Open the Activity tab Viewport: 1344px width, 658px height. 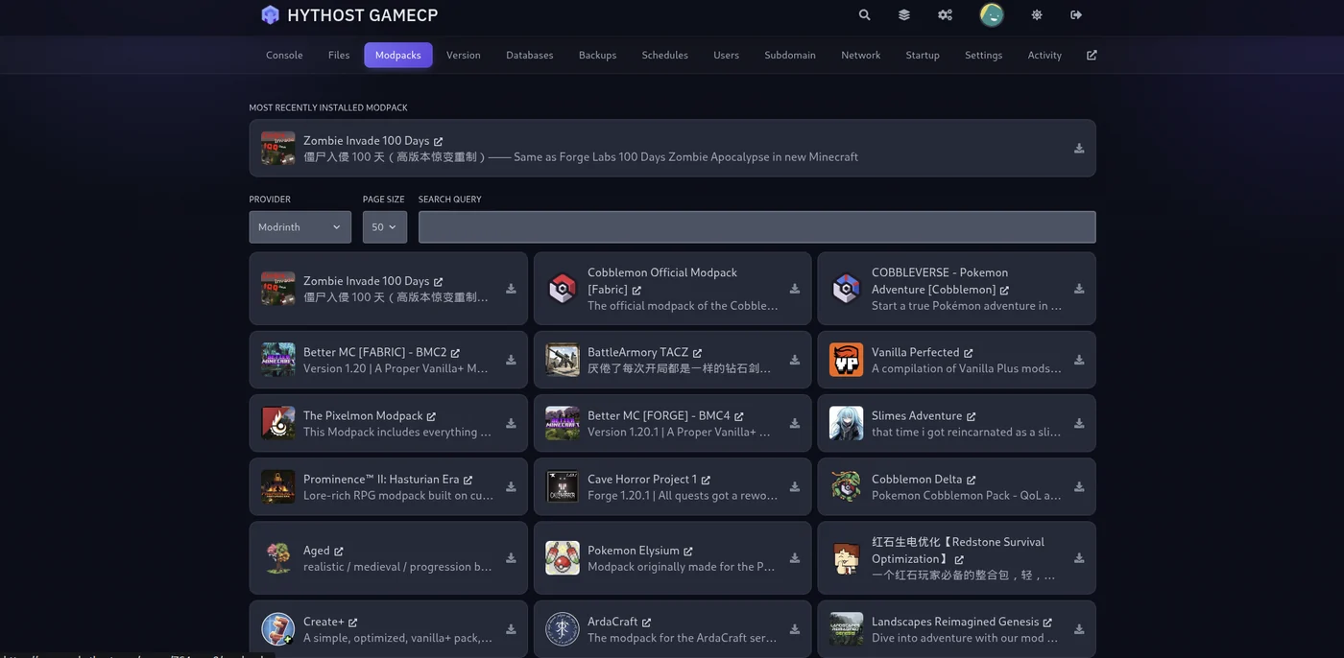tap(1044, 56)
